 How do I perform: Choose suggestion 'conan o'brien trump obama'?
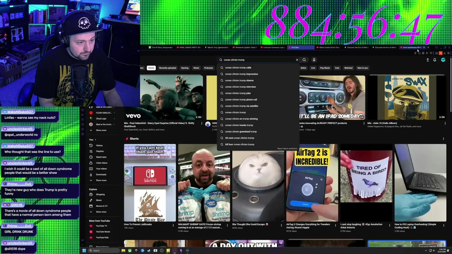tap(258, 80)
